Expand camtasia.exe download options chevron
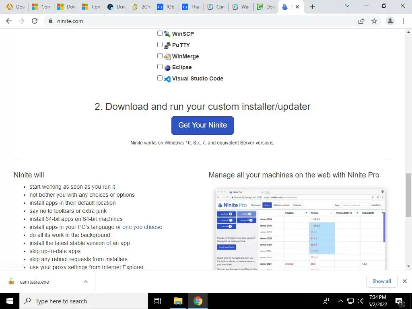The image size is (412, 309). [86, 282]
